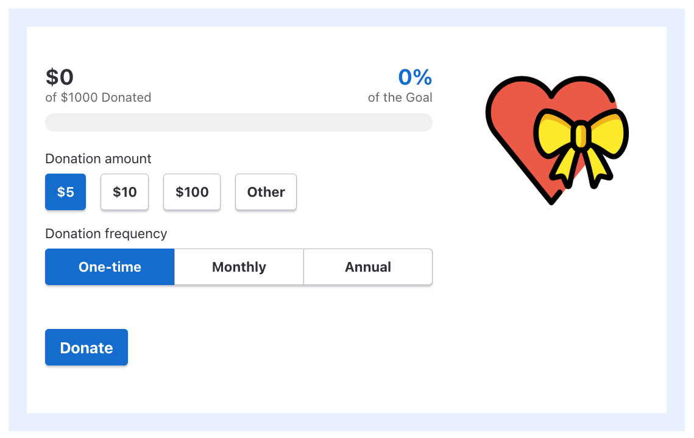Click the Donation frequency heading

click(x=106, y=233)
